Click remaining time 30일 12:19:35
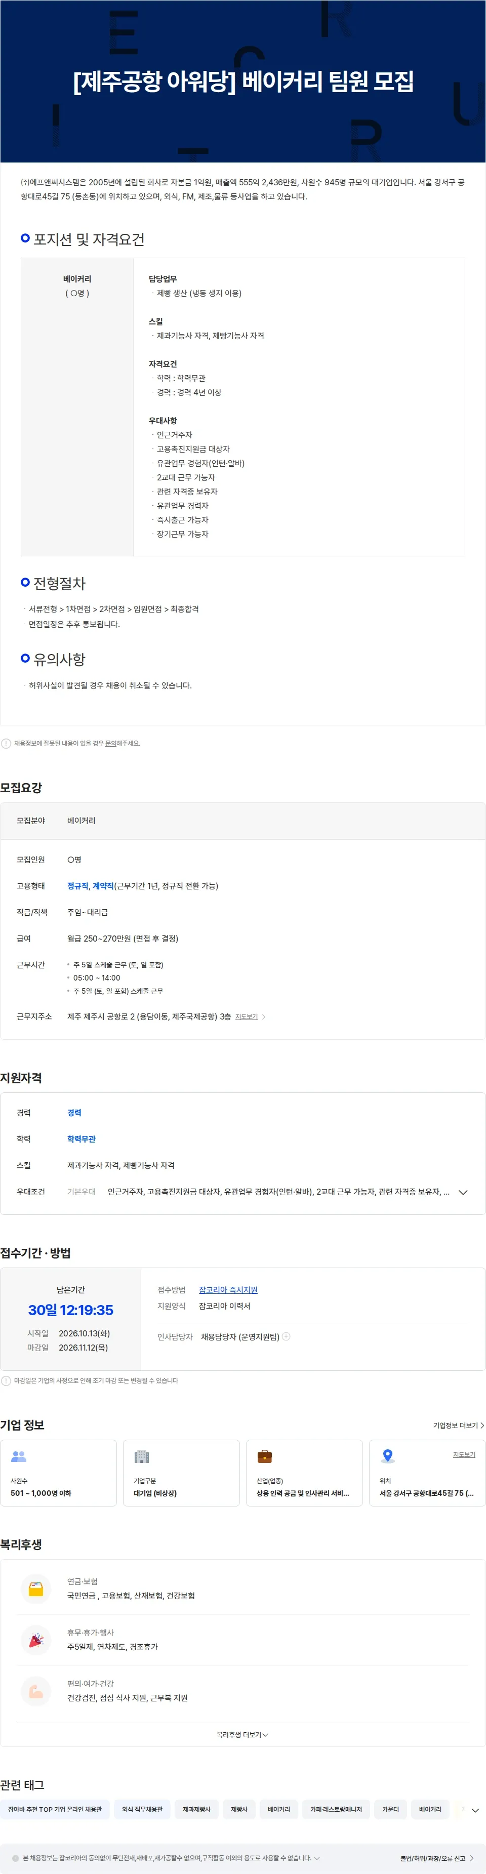Screen dimensions: 486x1874 click(70, 1310)
